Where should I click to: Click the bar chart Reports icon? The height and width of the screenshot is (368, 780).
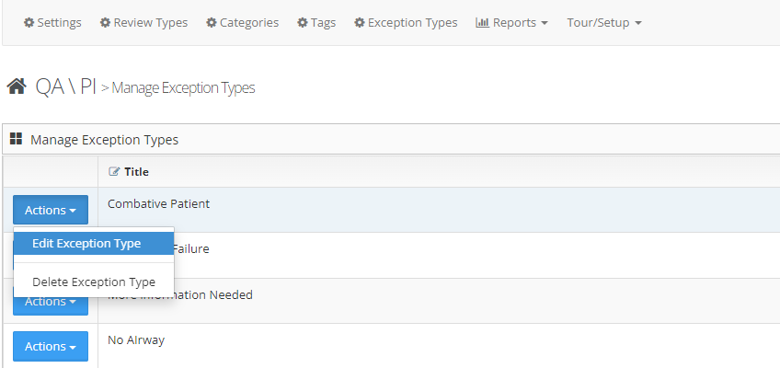pyautogui.click(x=482, y=23)
